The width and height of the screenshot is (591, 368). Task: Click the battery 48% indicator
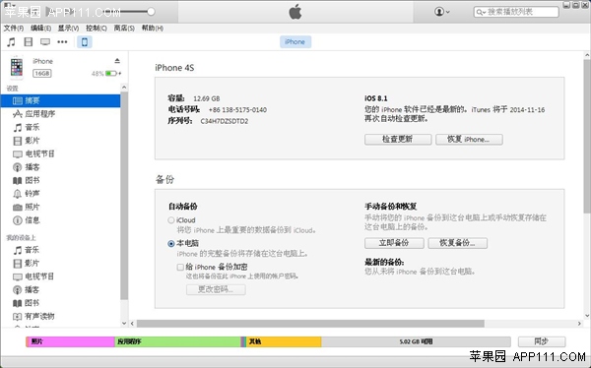click(106, 74)
